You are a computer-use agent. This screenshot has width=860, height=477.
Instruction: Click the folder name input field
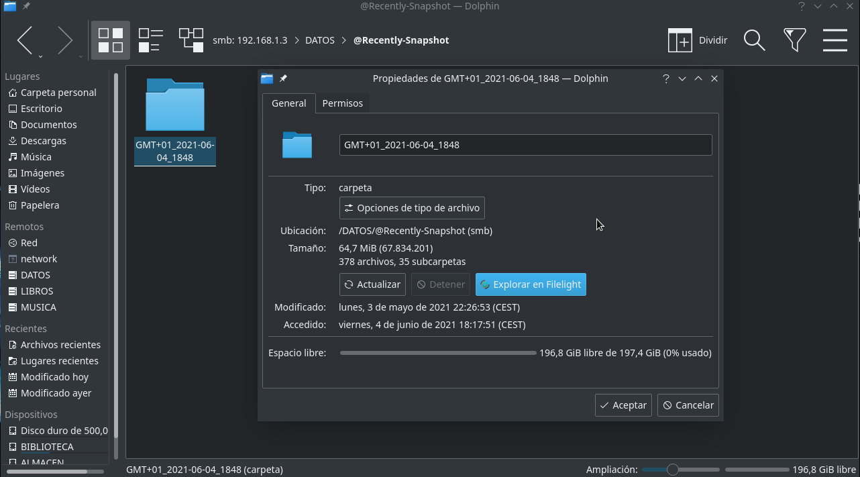pos(525,145)
